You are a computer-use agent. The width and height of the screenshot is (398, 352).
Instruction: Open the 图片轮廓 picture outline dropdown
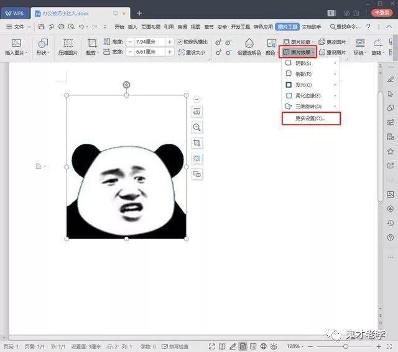click(300, 42)
